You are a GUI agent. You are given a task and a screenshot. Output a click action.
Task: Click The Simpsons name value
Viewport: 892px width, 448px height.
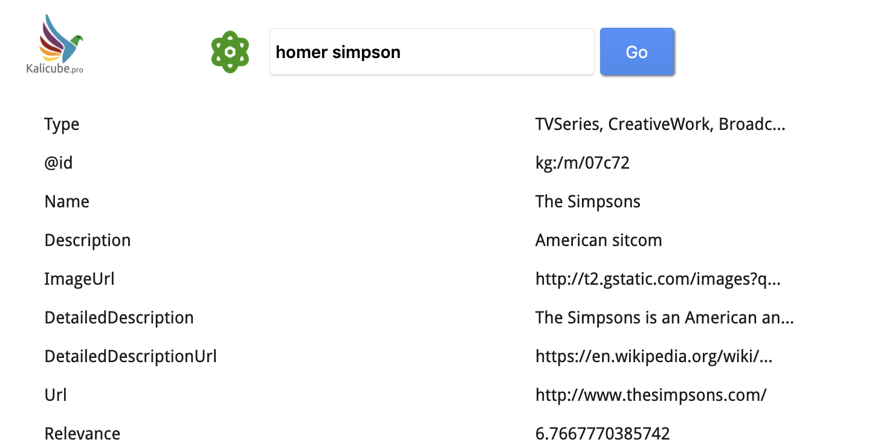coord(587,201)
